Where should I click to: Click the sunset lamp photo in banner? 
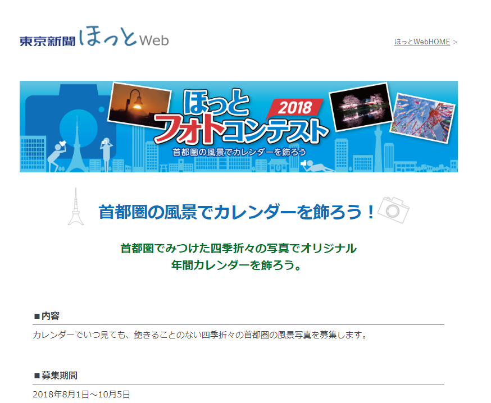click(x=139, y=106)
